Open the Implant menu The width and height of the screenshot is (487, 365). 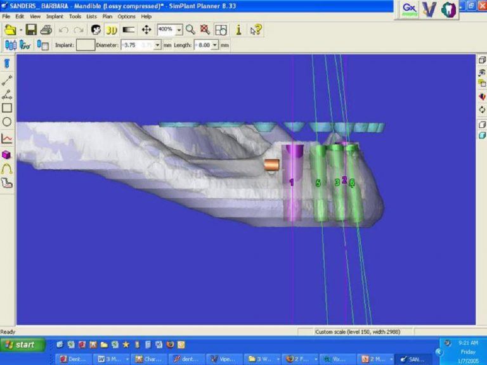(x=55, y=16)
